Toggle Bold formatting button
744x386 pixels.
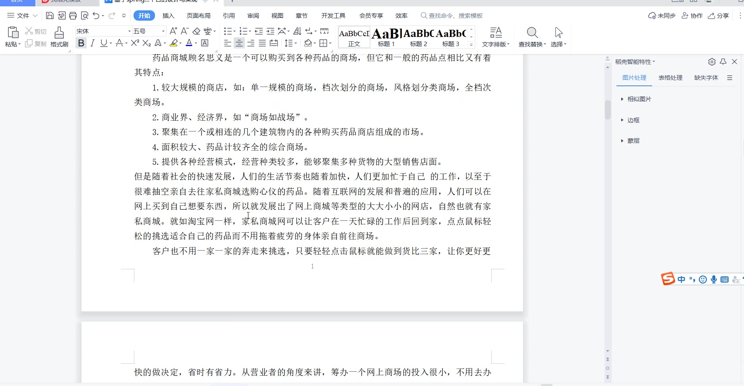click(81, 43)
